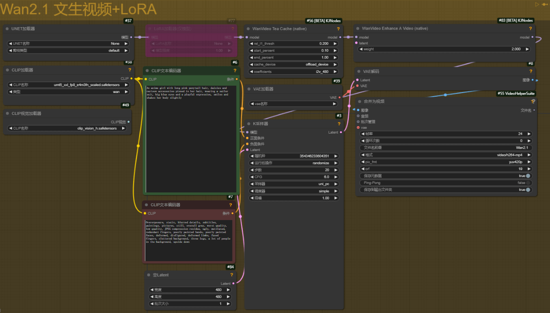The image size is (550, 313).
Task: Click the '#56 [BETA] KJNodes' badge
Action: (x=324, y=21)
